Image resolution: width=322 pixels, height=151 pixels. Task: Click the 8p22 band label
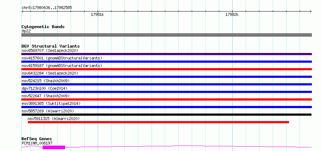pyautogui.click(x=26, y=31)
